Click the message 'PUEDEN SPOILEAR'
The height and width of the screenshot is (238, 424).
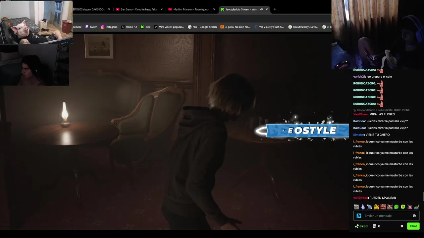coord(383,198)
